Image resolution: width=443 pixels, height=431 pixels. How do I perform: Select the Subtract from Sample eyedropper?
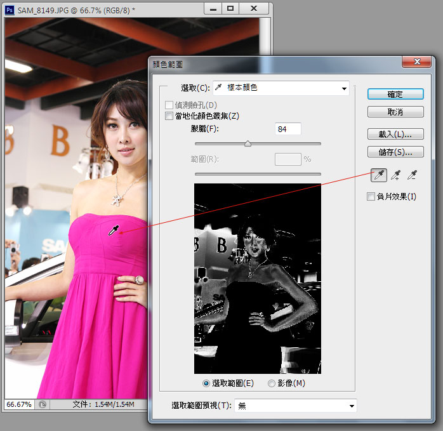click(x=412, y=174)
